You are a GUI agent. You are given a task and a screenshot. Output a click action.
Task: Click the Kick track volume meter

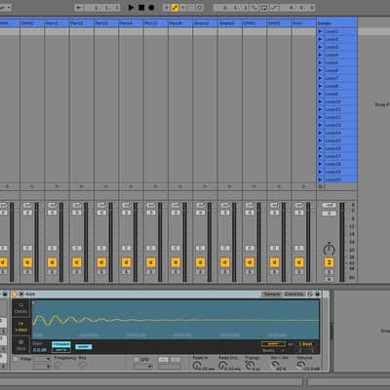point(308,242)
